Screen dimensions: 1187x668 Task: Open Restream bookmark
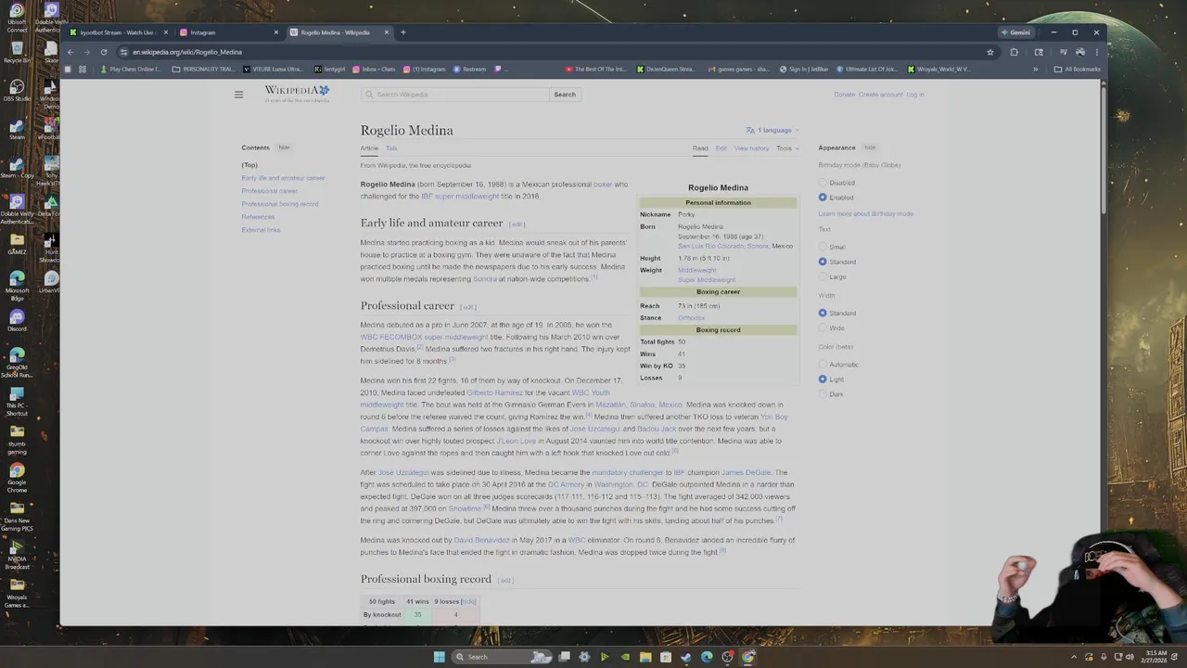coord(469,69)
